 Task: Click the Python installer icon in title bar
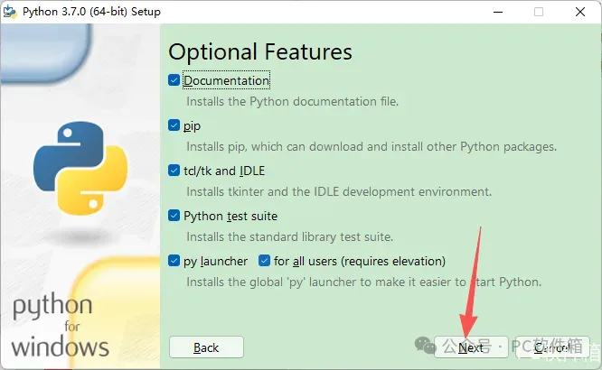pyautogui.click(x=10, y=12)
